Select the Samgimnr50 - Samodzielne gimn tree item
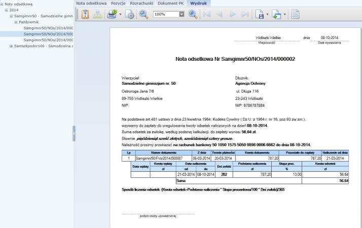 click(44, 16)
